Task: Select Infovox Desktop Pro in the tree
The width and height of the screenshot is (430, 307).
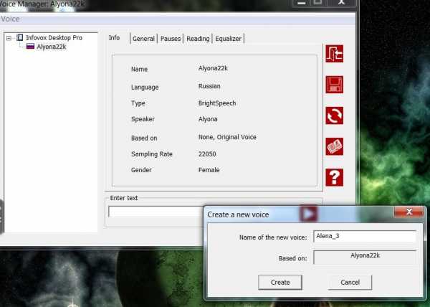Action: (54, 37)
